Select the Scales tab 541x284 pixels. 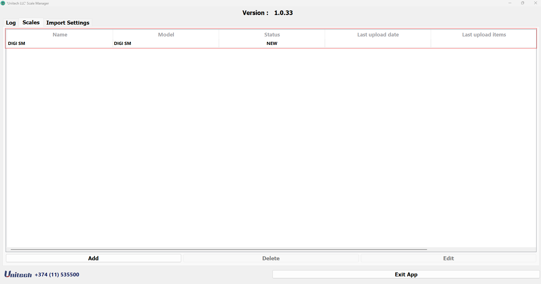pyautogui.click(x=31, y=22)
